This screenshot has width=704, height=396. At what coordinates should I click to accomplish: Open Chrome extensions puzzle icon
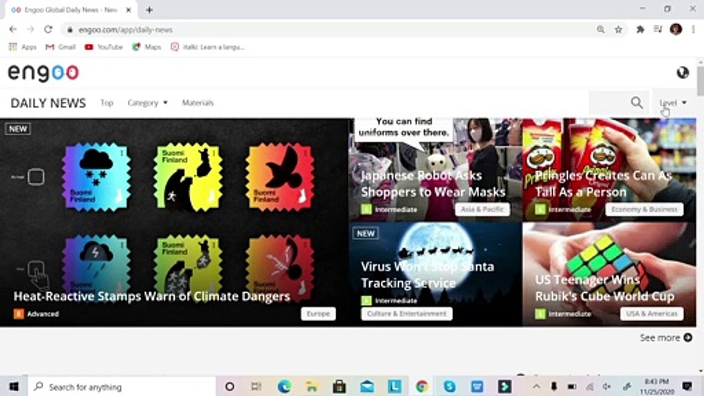coord(640,30)
